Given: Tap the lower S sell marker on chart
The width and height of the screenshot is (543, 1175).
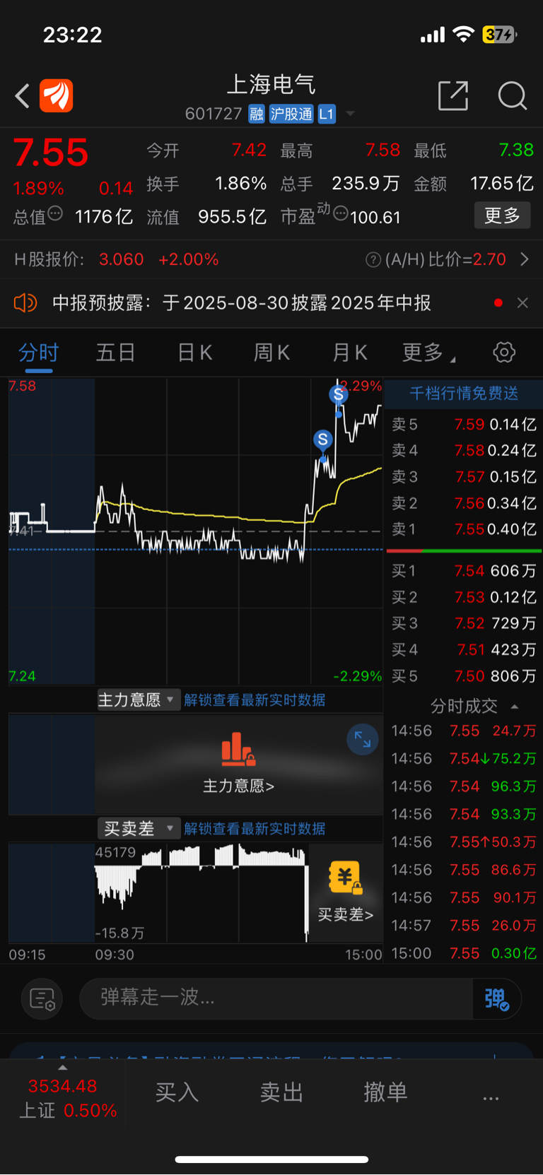Looking at the screenshot, I should click(323, 439).
